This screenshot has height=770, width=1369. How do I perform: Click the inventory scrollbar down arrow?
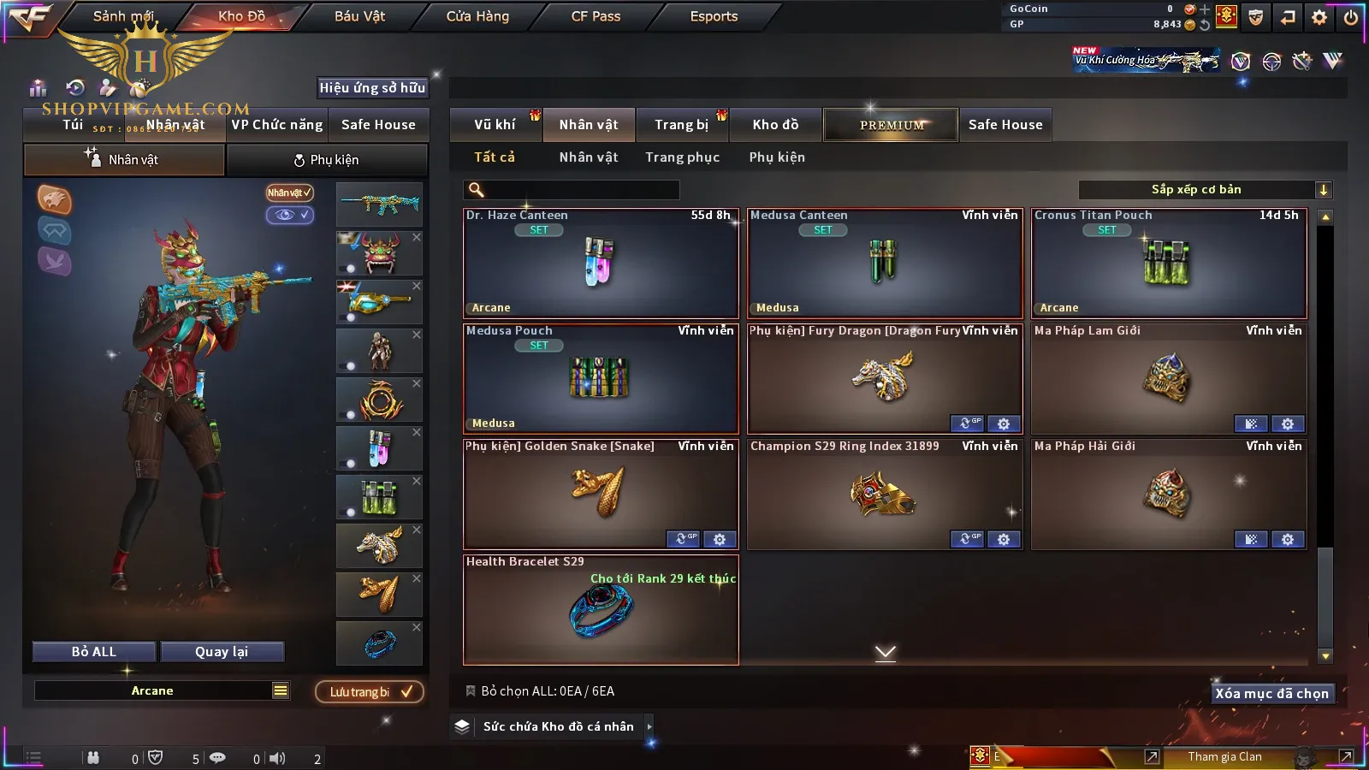coord(1325,656)
